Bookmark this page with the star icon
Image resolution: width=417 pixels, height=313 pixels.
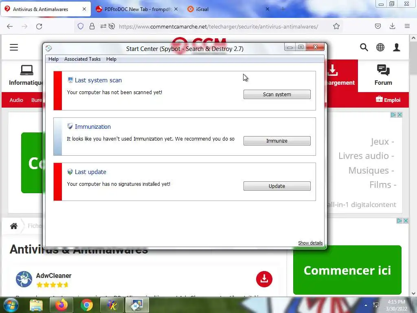[336, 26]
